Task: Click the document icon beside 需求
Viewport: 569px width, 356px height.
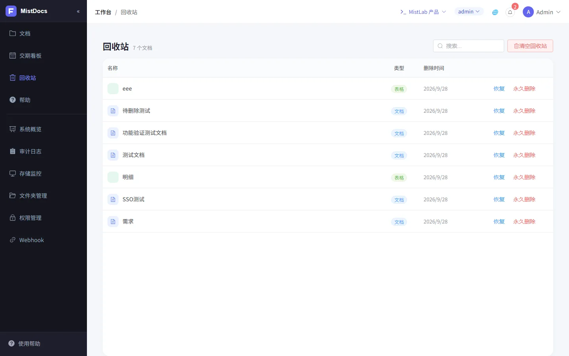Action: click(113, 222)
